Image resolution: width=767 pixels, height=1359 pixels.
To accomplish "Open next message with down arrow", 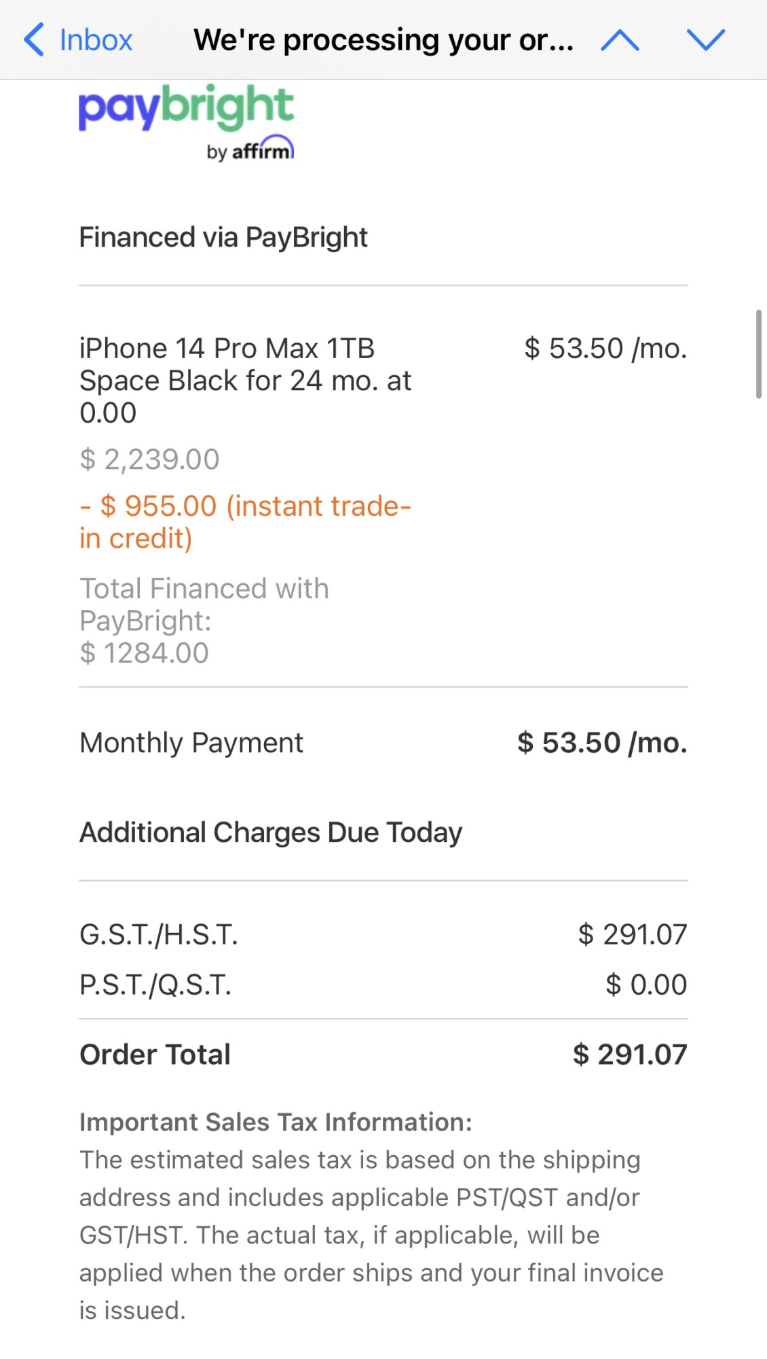I will [x=706, y=40].
